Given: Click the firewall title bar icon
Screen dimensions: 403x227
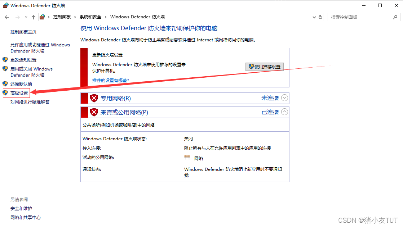Looking at the screenshot, I should point(5,5).
